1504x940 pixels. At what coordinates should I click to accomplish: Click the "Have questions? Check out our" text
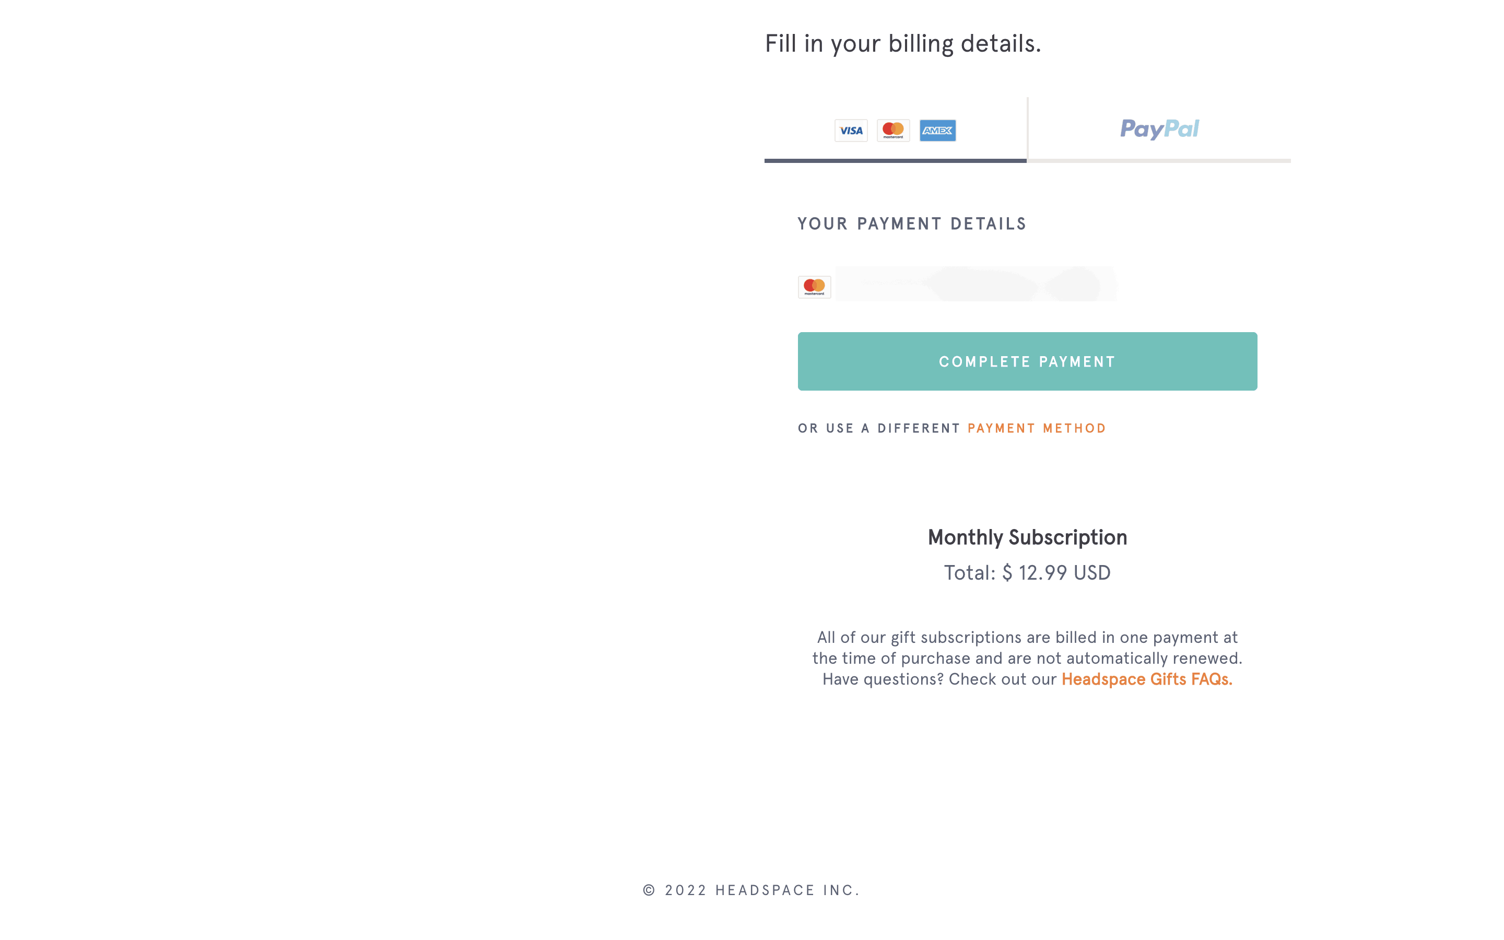click(x=939, y=679)
